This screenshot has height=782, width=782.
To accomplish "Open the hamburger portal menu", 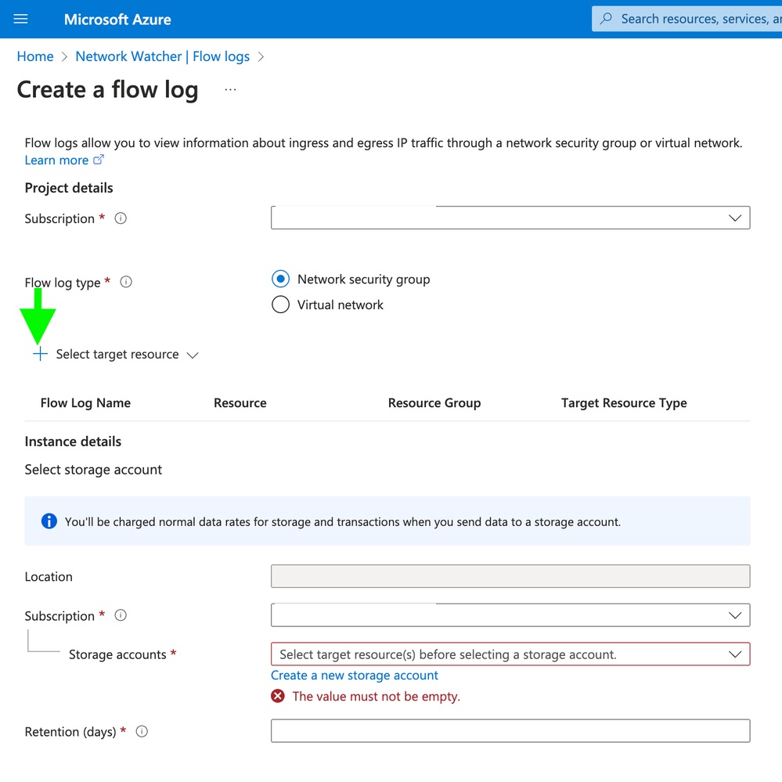I will [x=20, y=19].
